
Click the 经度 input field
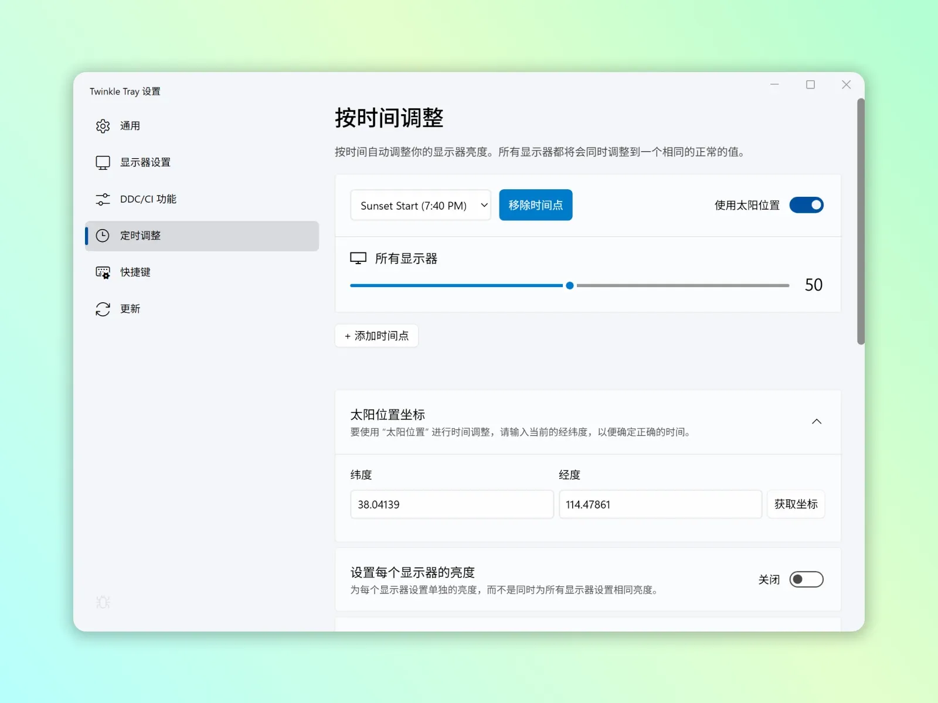pos(661,504)
